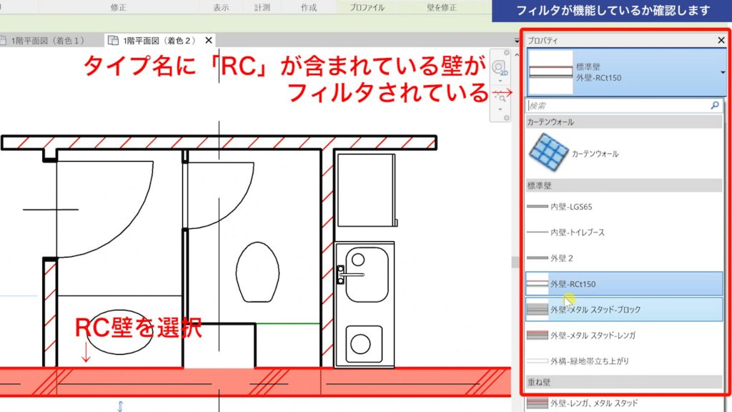The height and width of the screenshot is (412, 732).
Task: Click the zoom tool icon on navigation bar
Action: coord(503,97)
